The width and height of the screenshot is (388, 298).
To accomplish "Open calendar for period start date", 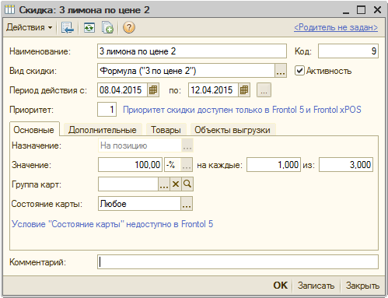I will click(153, 90).
